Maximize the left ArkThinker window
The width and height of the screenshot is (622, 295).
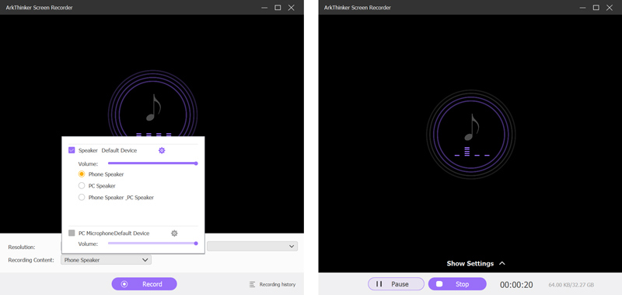pos(278,8)
